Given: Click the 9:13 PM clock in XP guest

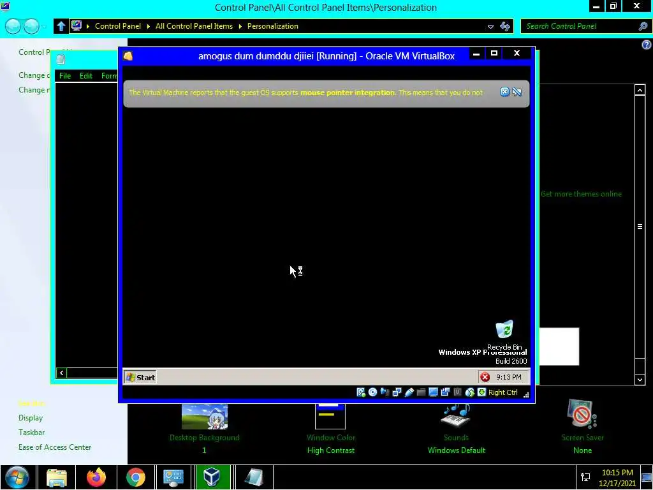Looking at the screenshot, I should 508,377.
